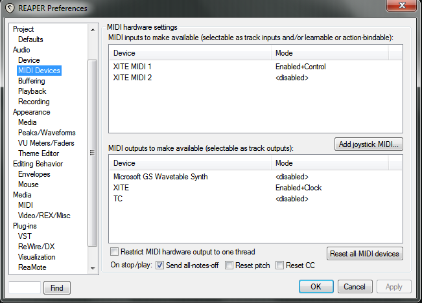Select the Editing Behavior category
Screen dimensions: 422x303
click(x=38, y=164)
